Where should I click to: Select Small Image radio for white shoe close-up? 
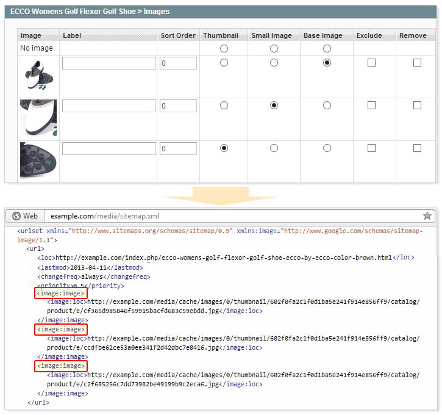coord(274,106)
